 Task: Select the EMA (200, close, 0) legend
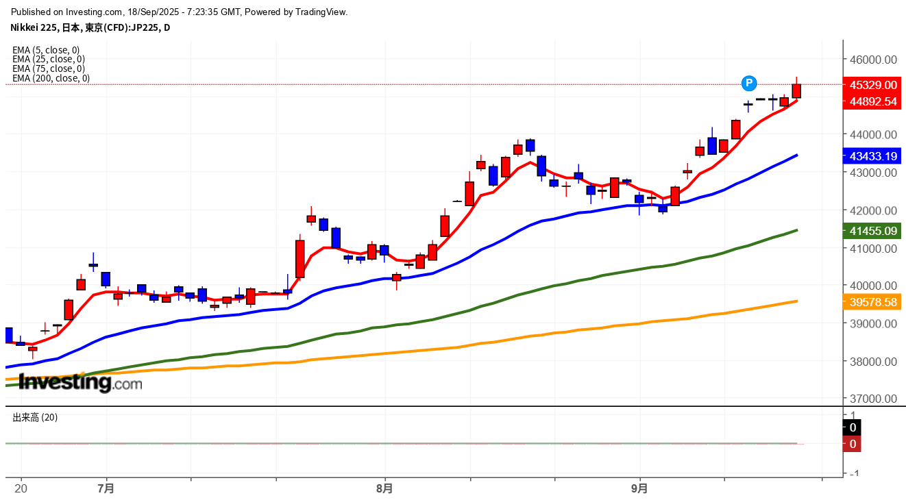(x=51, y=78)
